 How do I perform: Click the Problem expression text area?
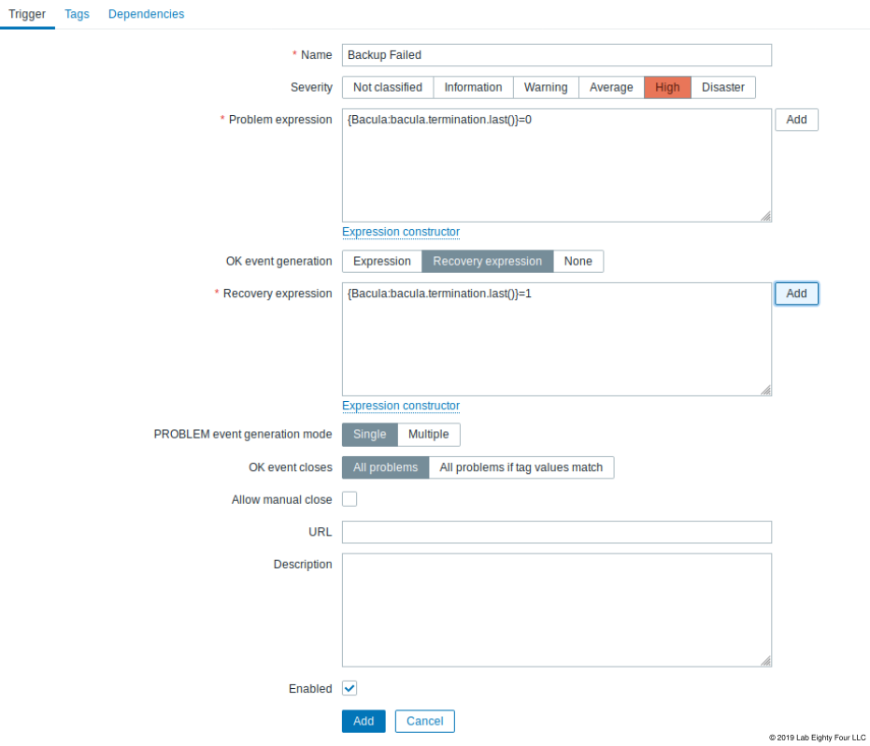(557, 165)
